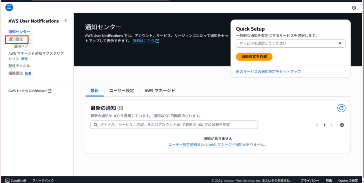Switch to the AWS マネージド tab
The height and width of the screenshot is (183, 364).
pos(159,91)
